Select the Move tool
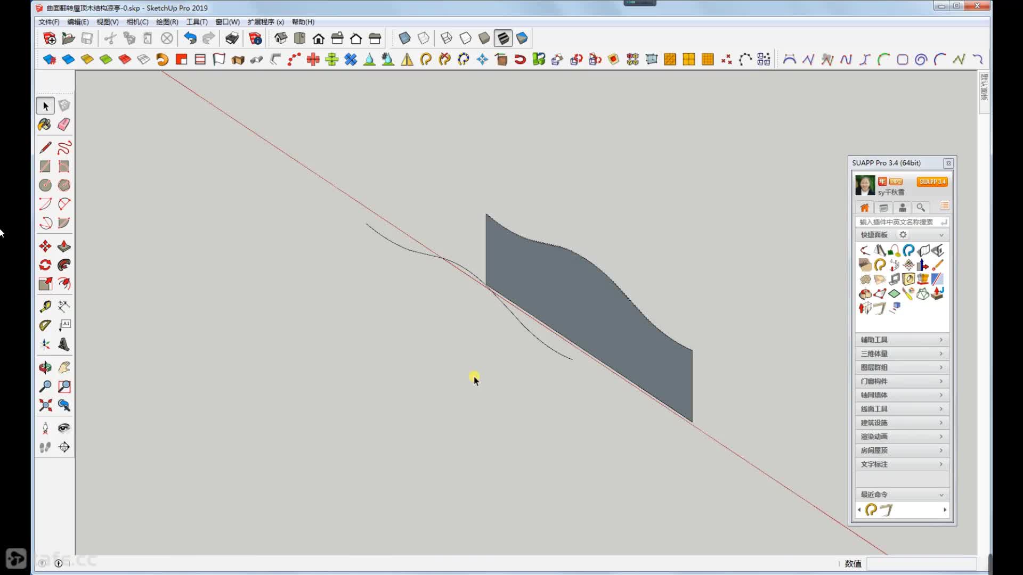1023x575 pixels. pyautogui.click(x=45, y=246)
